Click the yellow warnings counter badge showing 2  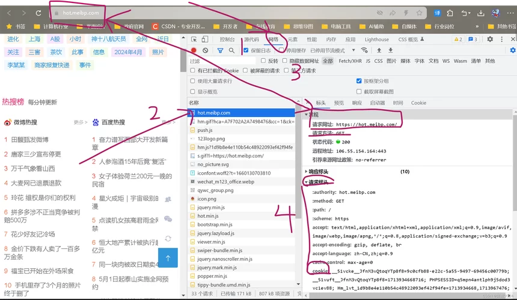(458, 39)
